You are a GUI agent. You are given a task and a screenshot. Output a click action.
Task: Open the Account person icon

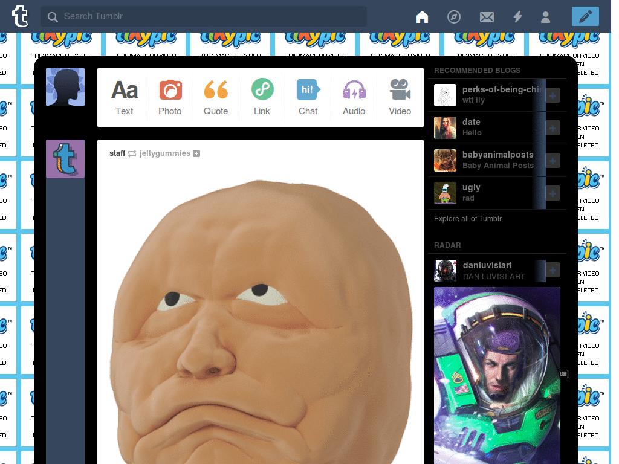tap(546, 17)
